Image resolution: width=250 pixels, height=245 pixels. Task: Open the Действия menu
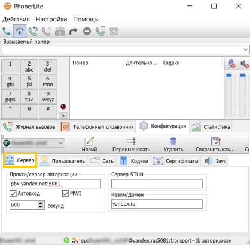[x=16, y=20]
